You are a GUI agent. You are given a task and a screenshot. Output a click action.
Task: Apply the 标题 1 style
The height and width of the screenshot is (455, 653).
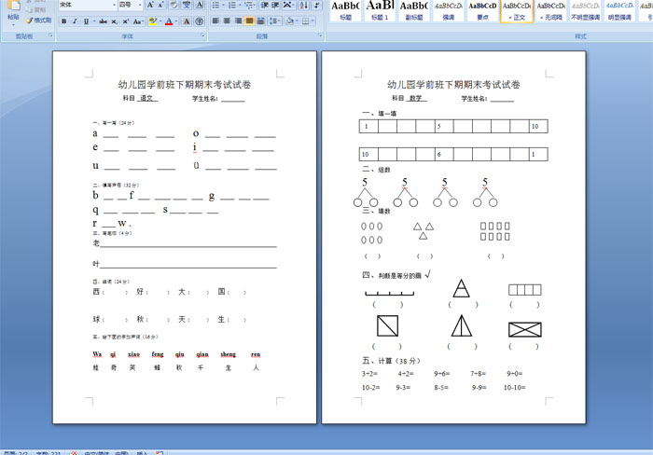380,11
